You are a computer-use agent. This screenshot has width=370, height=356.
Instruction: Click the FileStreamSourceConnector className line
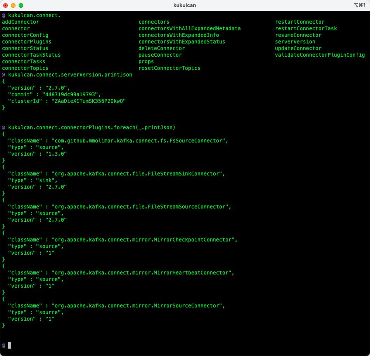[x=119, y=207]
